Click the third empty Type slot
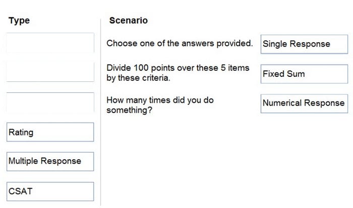Image resolution: width=353 pixels, height=208 pixels. click(x=50, y=102)
